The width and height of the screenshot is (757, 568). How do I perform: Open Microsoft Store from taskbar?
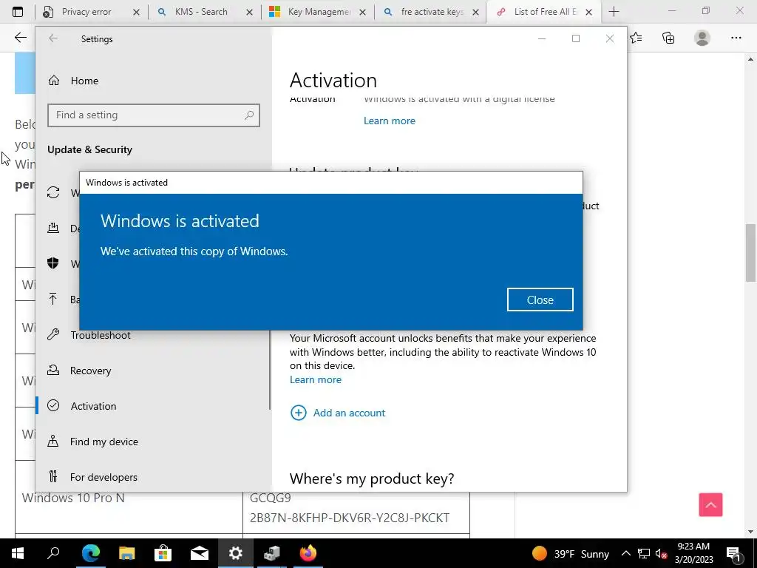(x=163, y=553)
